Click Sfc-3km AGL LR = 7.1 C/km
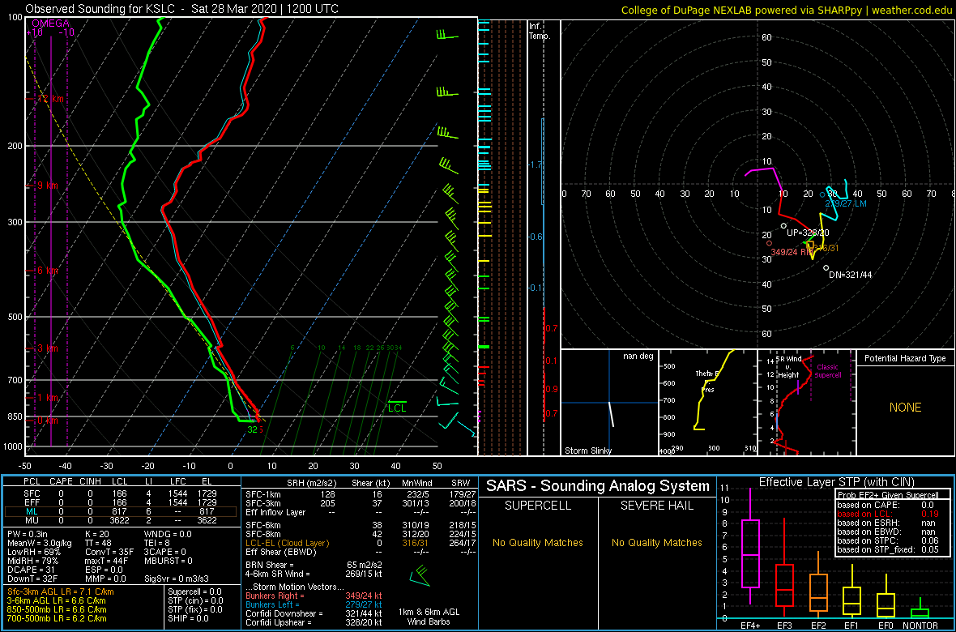Screen dimensions: 956x632 point(61,591)
